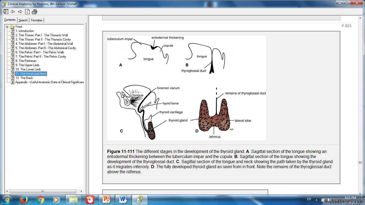365x205 pixels.
Task: Open chapter 9. The Upper Limb
Action: click(29, 65)
